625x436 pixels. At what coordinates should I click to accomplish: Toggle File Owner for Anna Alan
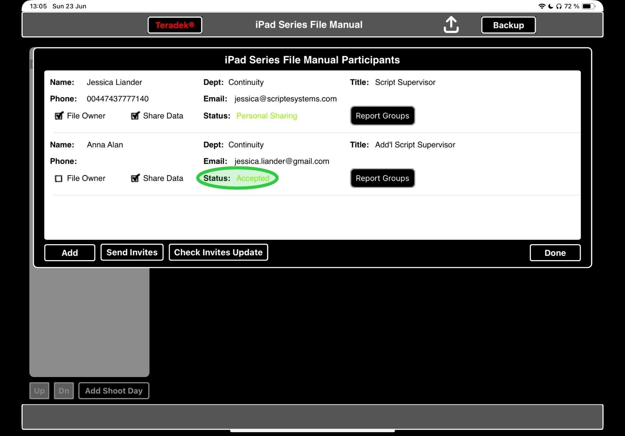point(59,178)
